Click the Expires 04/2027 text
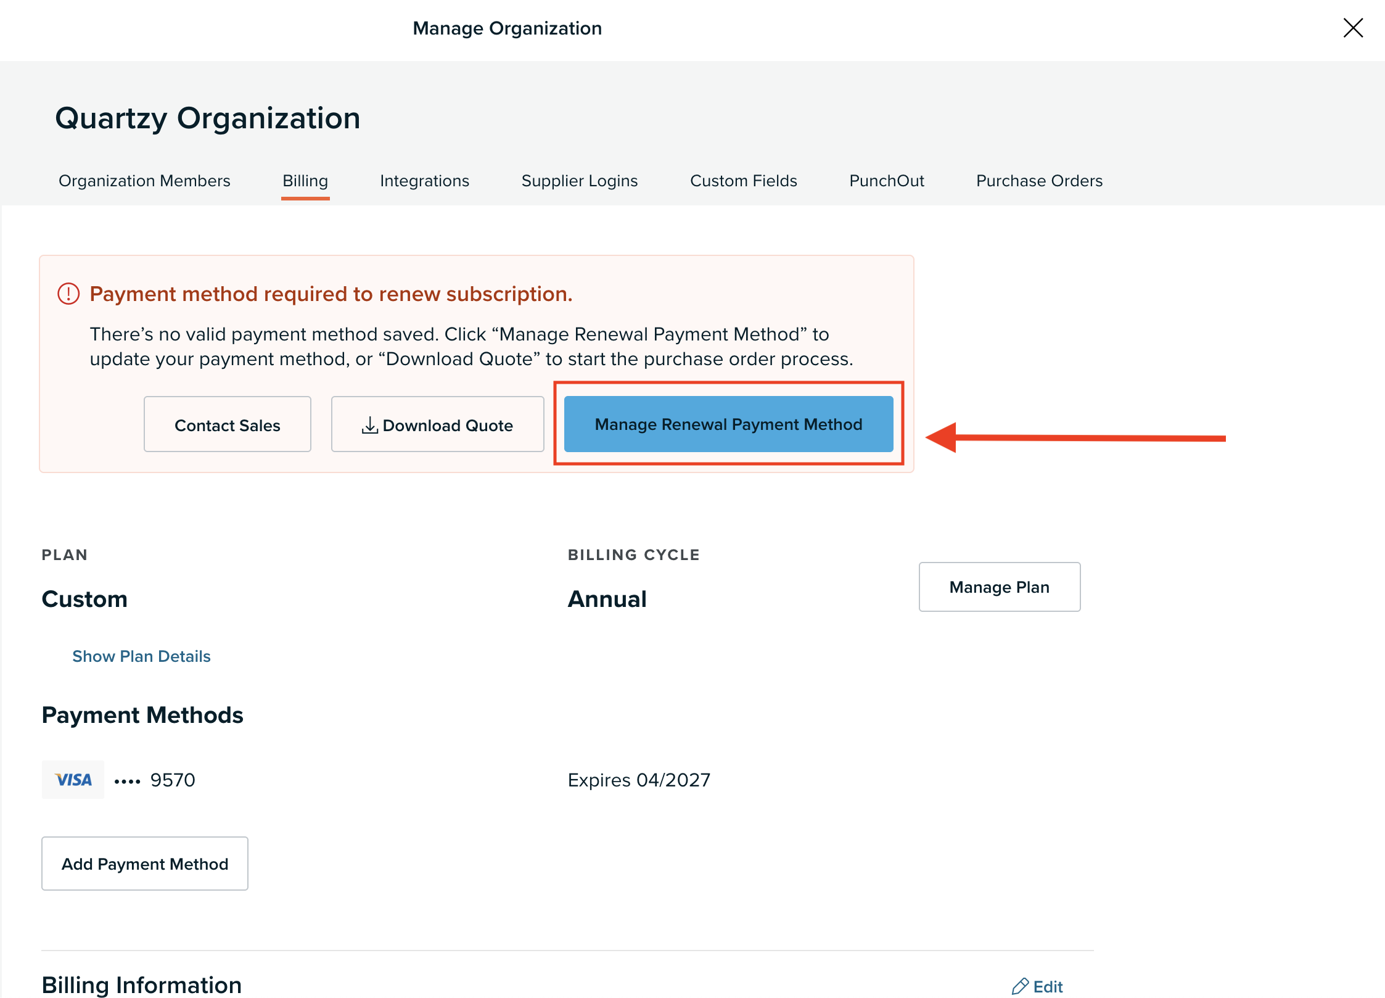1385x998 pixels. [x=639, y=780]
